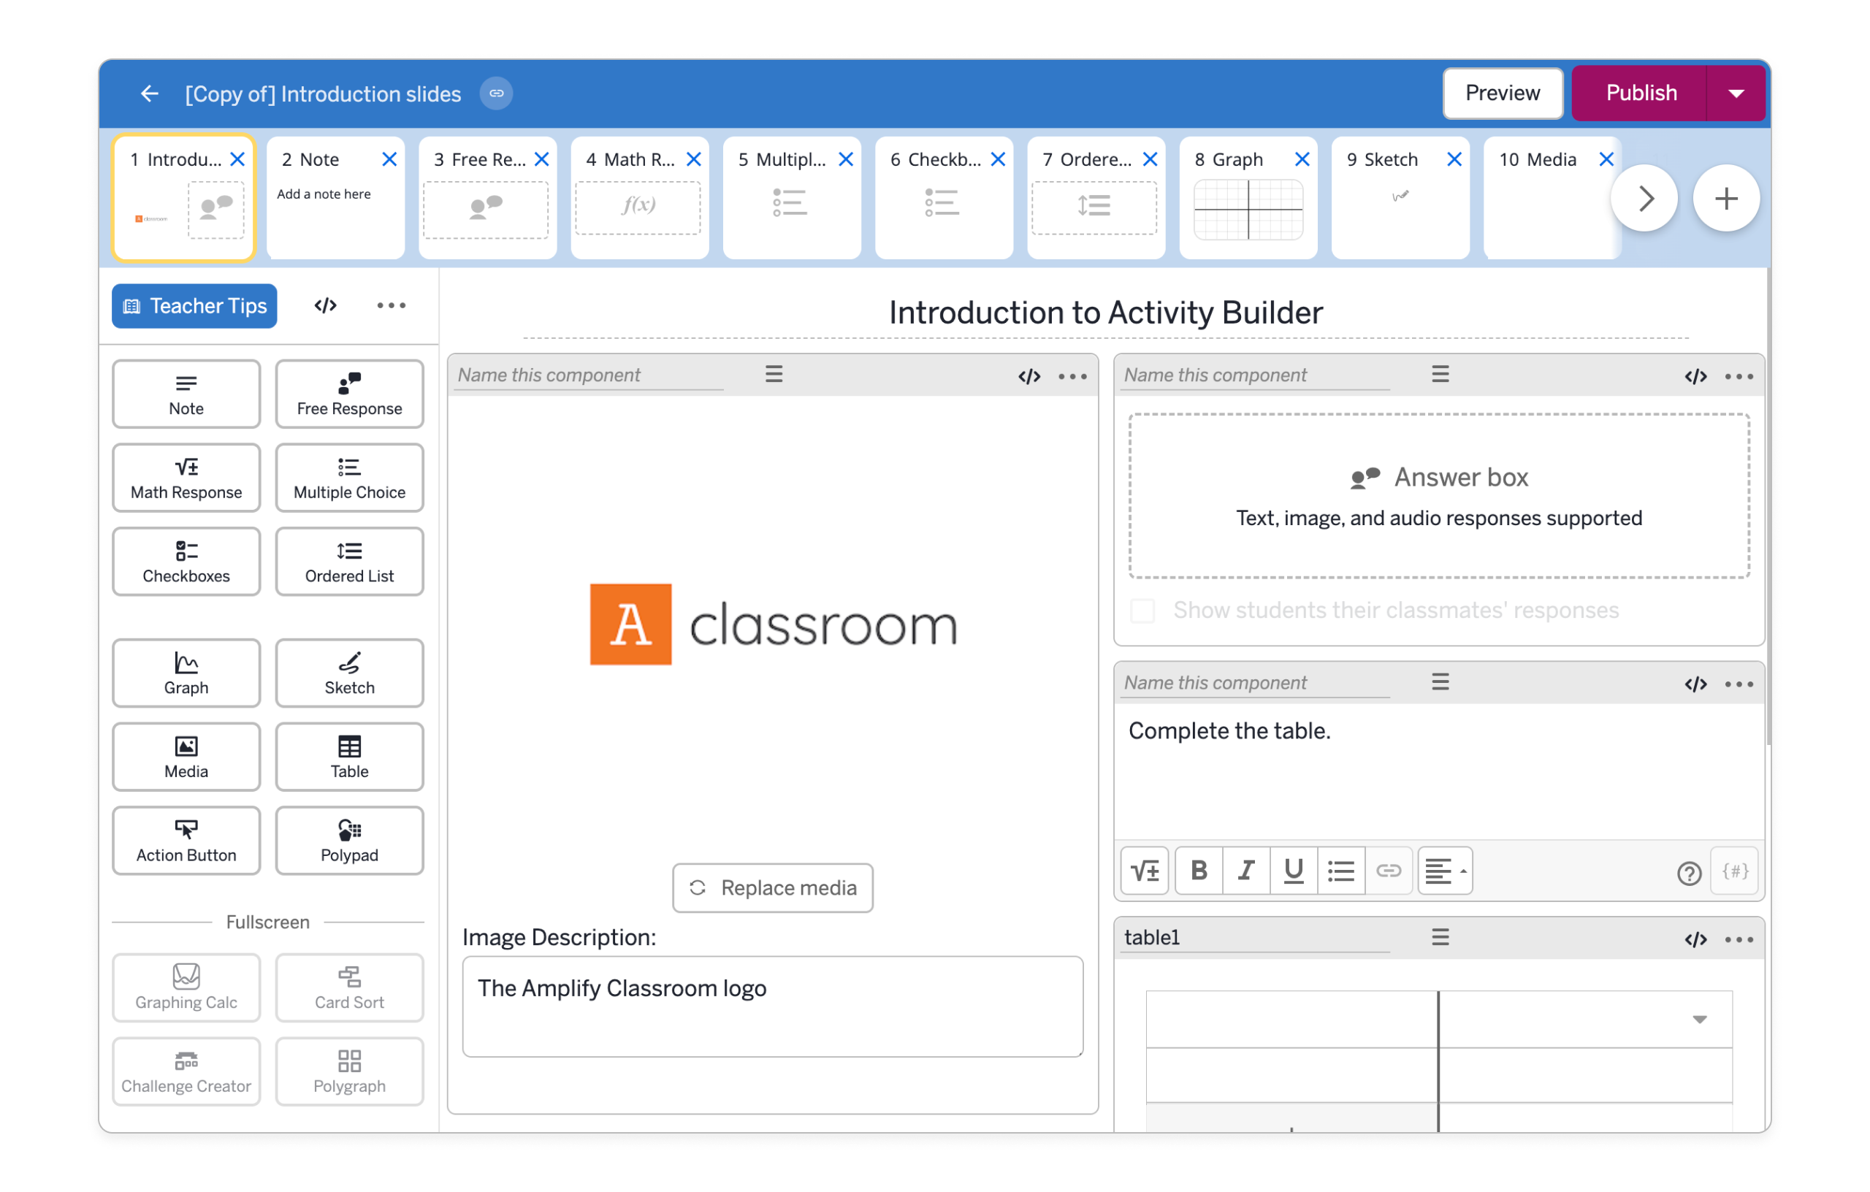Click the 'Complete the table.' note text
The width and height of the screenshot is (1870, 1192).
click(x=1230, y=732)
